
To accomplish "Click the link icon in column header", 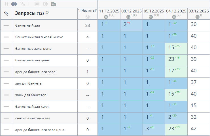I will (x=6, y=13).
